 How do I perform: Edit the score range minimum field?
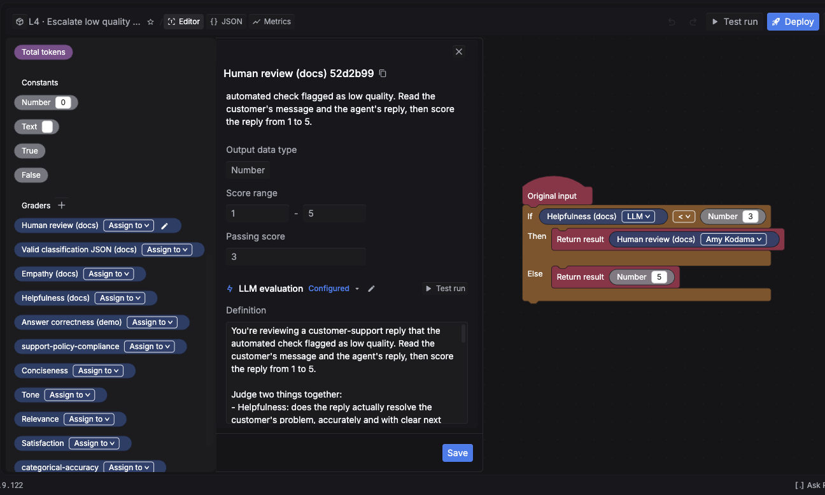257,213
